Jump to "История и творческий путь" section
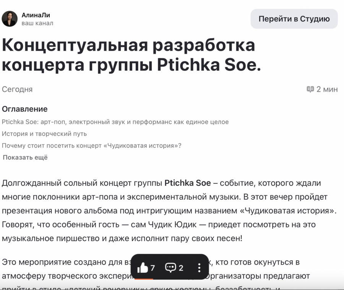Image resolution: width=344 pixels, height=290 pixels. 44,134
